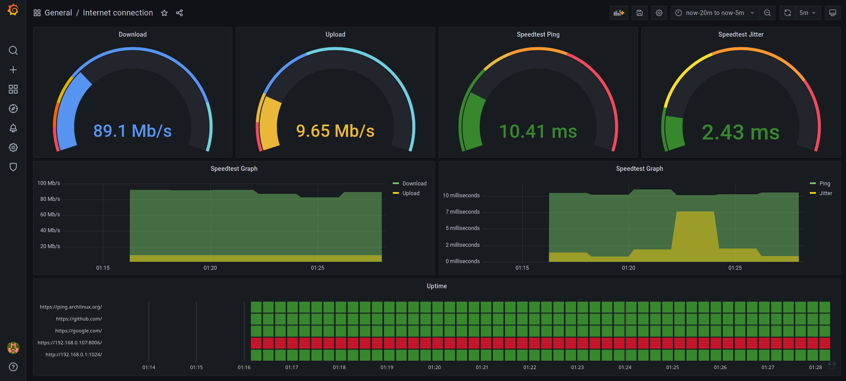Click the create plus icon in sidebar

(13, 70)
